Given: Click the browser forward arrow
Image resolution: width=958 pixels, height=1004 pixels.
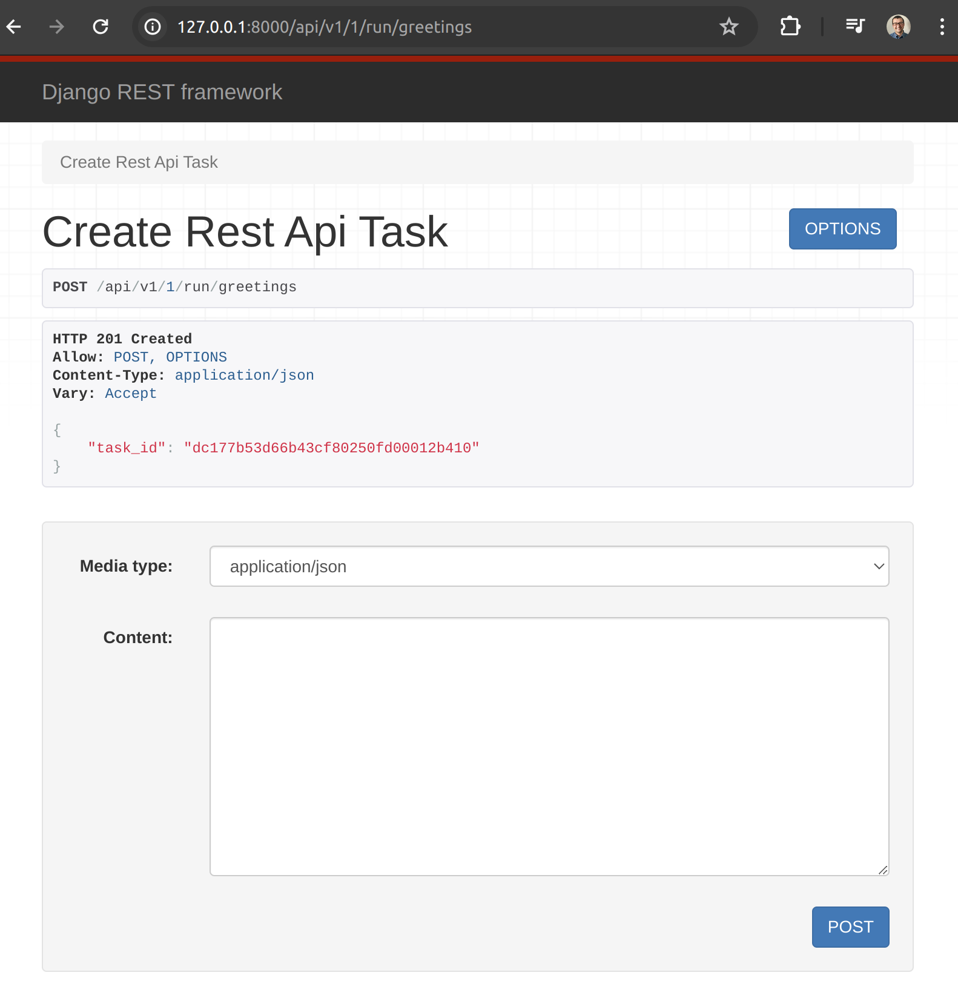Looking at the screenshot, I should [56, 27].
